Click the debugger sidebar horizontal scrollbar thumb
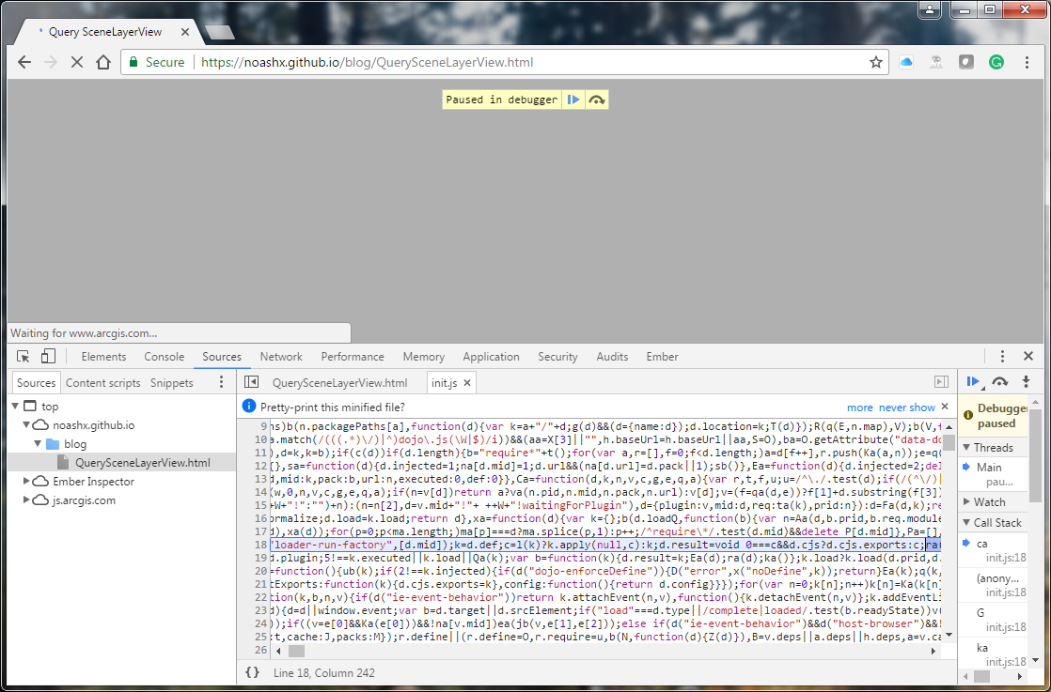 [981, 676]
